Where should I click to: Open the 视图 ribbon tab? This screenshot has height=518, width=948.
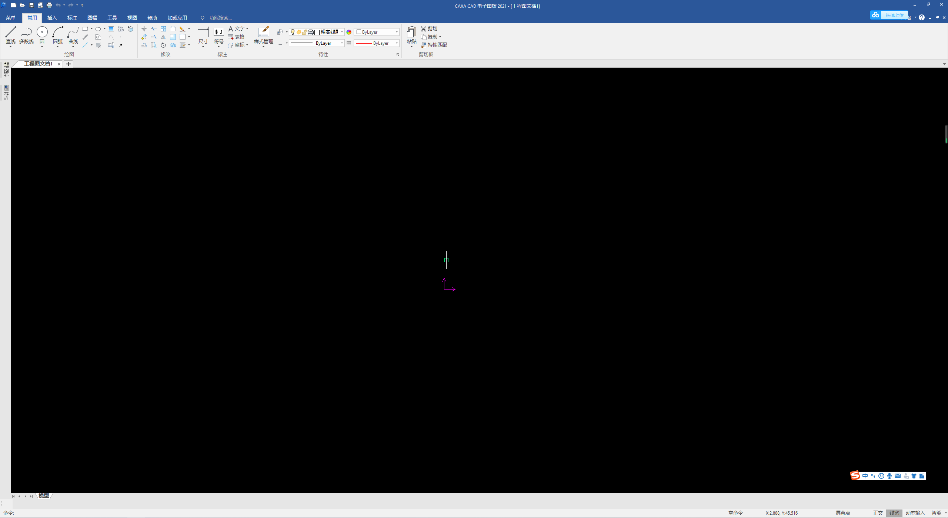(x=132, y=18)
